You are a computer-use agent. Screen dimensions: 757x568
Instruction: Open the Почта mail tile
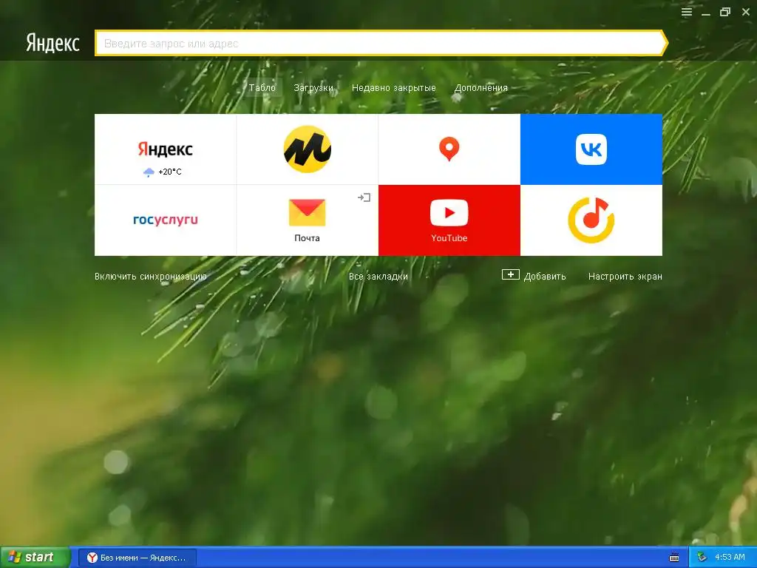[307, 220]
